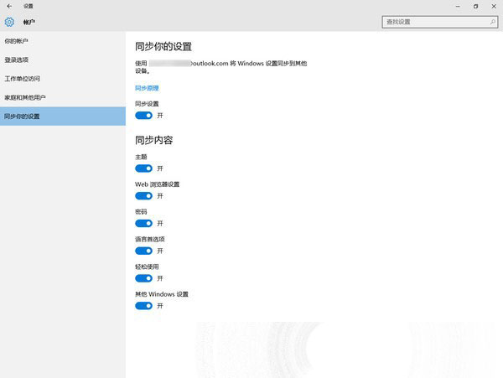Toggle Web 浏览器设置 sync switch
This screenshot has height=378, width=503.
pos(143,196)
